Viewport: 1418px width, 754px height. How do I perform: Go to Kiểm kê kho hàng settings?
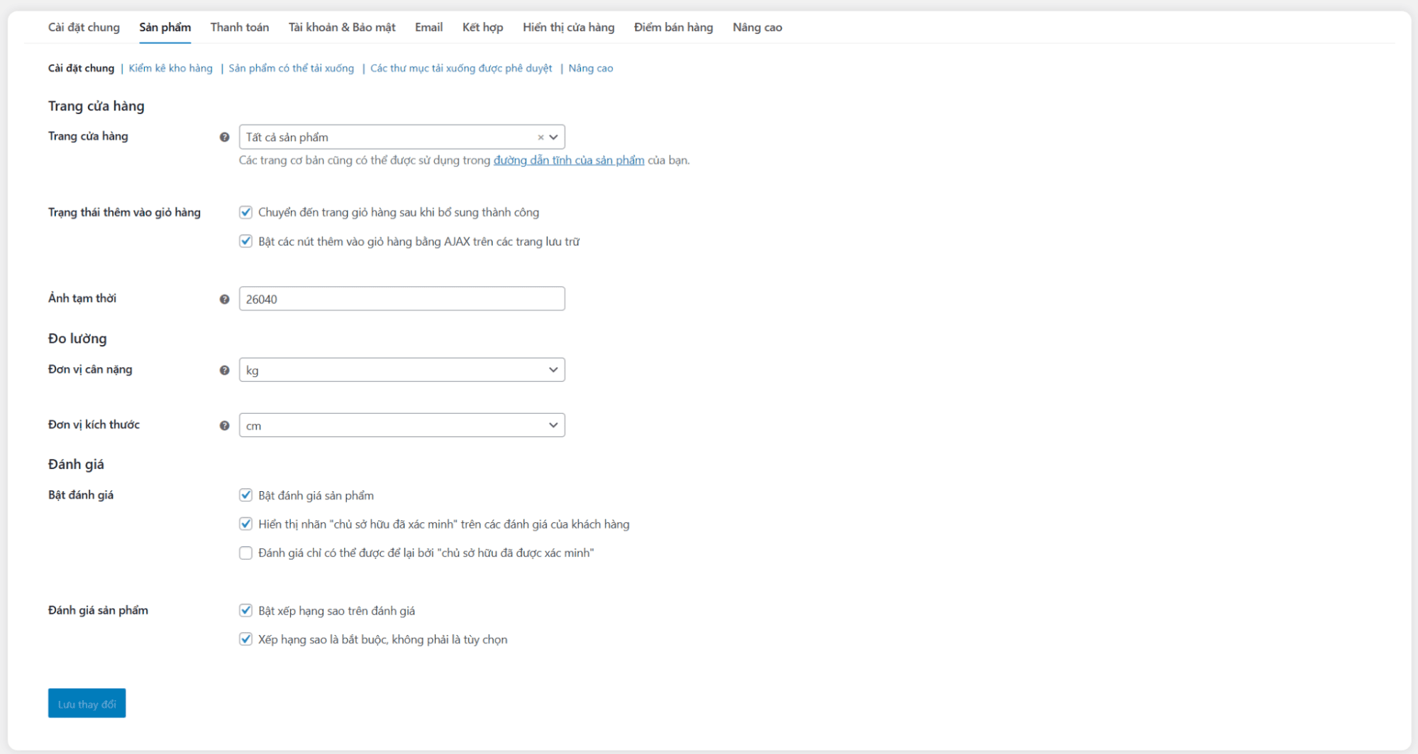click(x=170, y=68)
